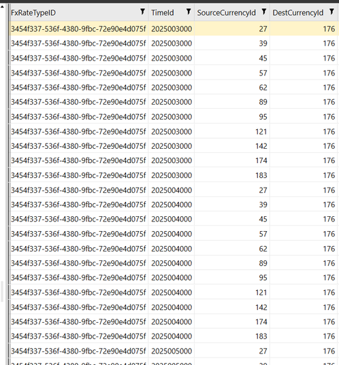Select the highlighted first row GUID cell

[78, 29]
